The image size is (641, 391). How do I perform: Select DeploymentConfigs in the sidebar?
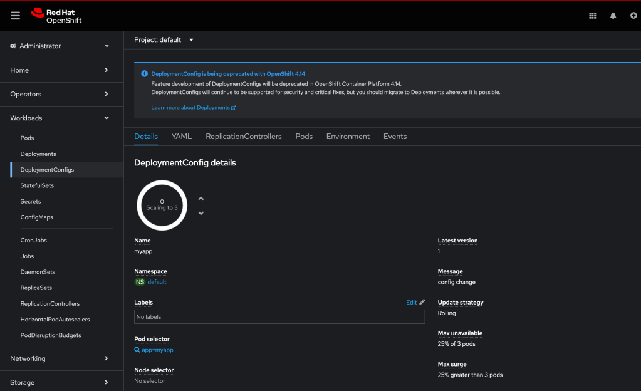[x=47, y=169]
